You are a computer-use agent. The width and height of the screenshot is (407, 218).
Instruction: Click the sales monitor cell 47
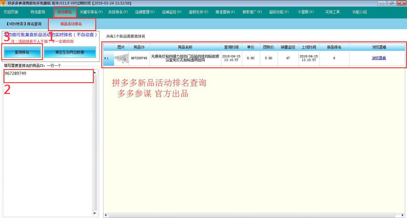[x=288, y=58]
